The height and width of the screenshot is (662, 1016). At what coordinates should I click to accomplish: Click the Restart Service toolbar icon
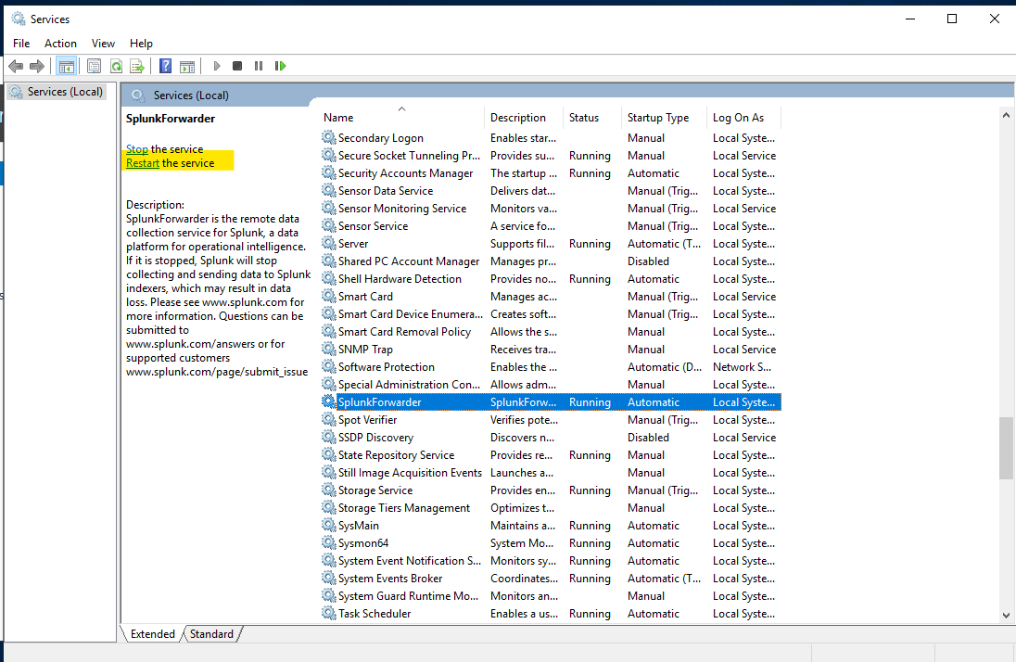(x=280, y=66)
